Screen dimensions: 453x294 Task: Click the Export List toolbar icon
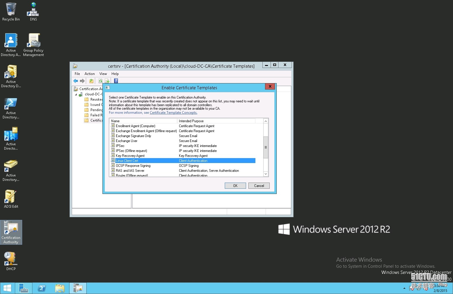[x=107, y=81]
